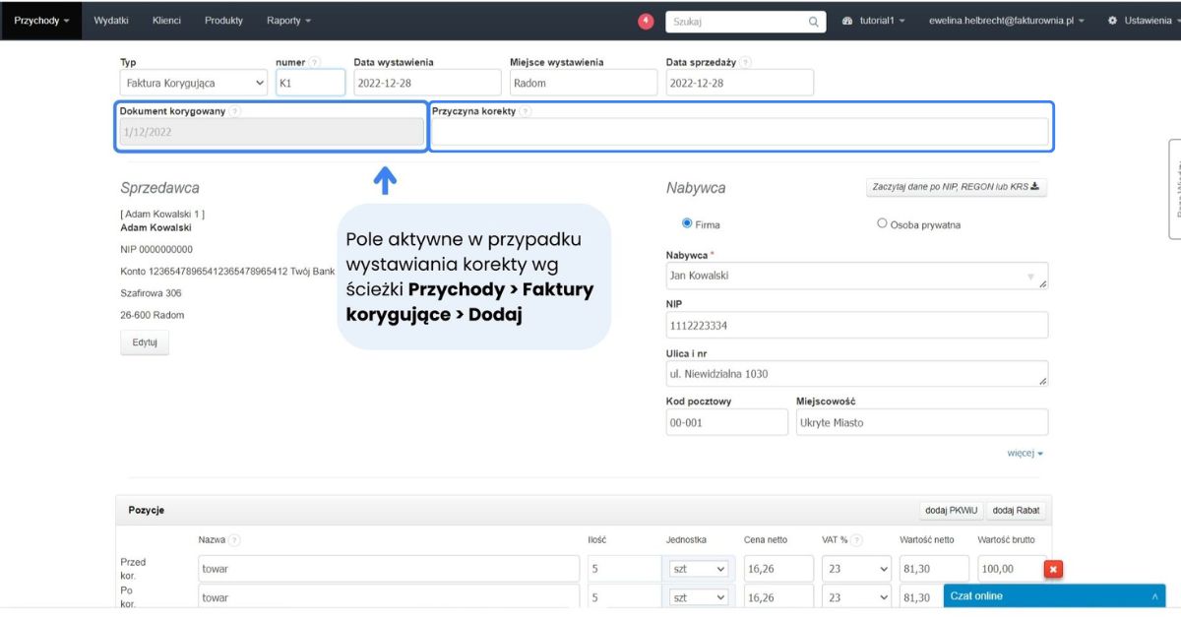1181x620 pixels.
Task: Click Nazwa field in Po kor. row
Action: click(389, 597)
